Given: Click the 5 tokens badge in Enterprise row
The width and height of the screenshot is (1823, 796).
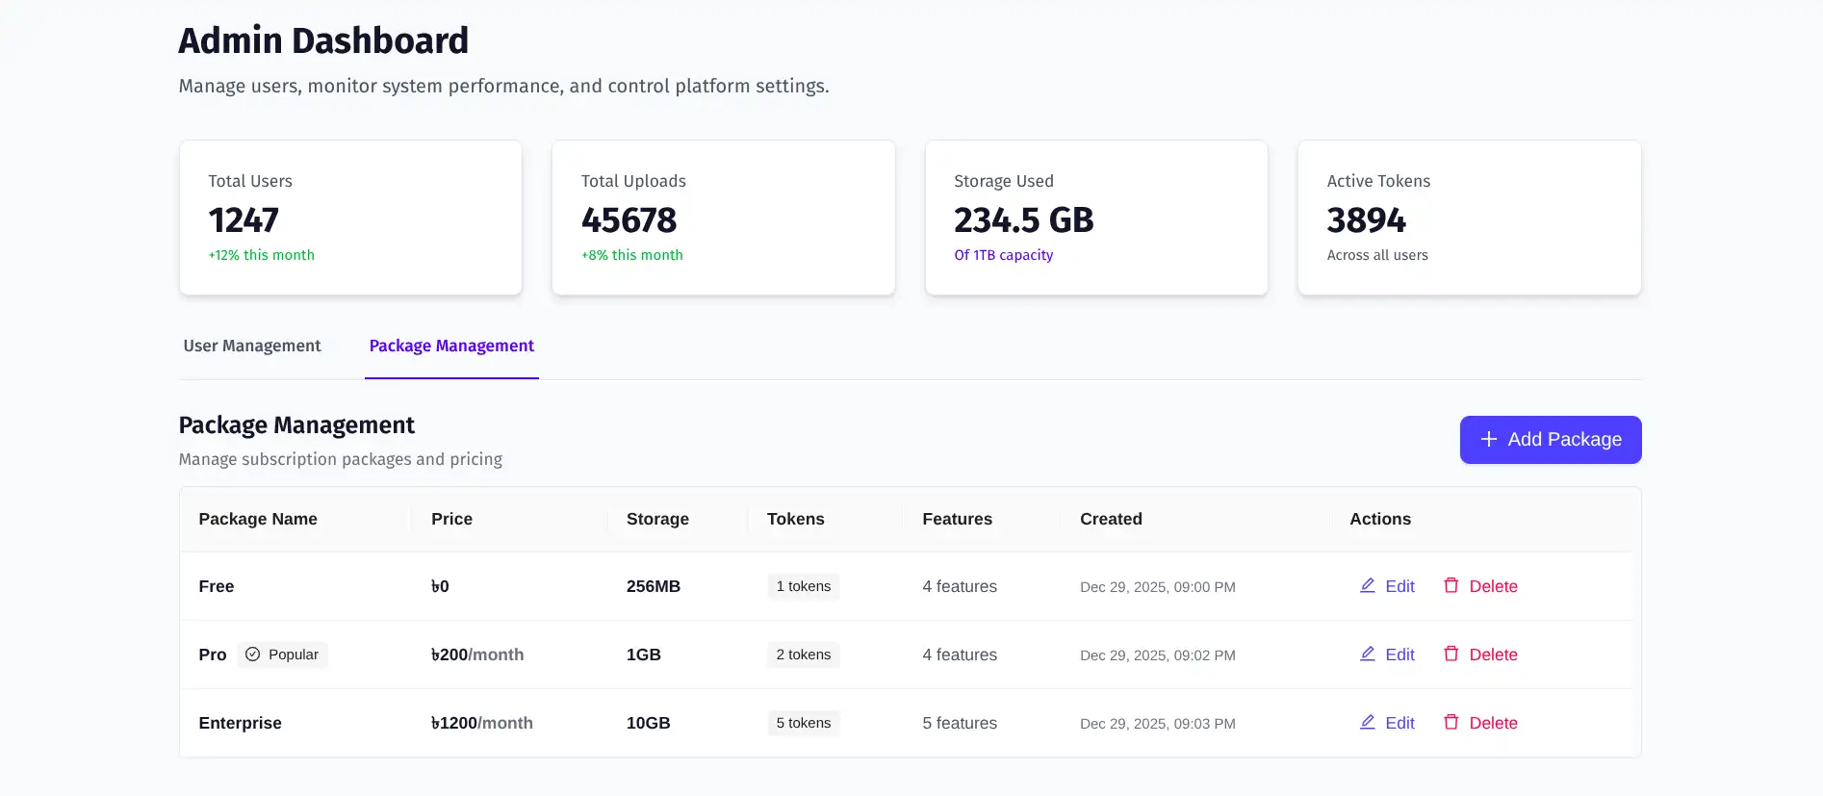Looking at the screenshot, I should click(803, 723).
